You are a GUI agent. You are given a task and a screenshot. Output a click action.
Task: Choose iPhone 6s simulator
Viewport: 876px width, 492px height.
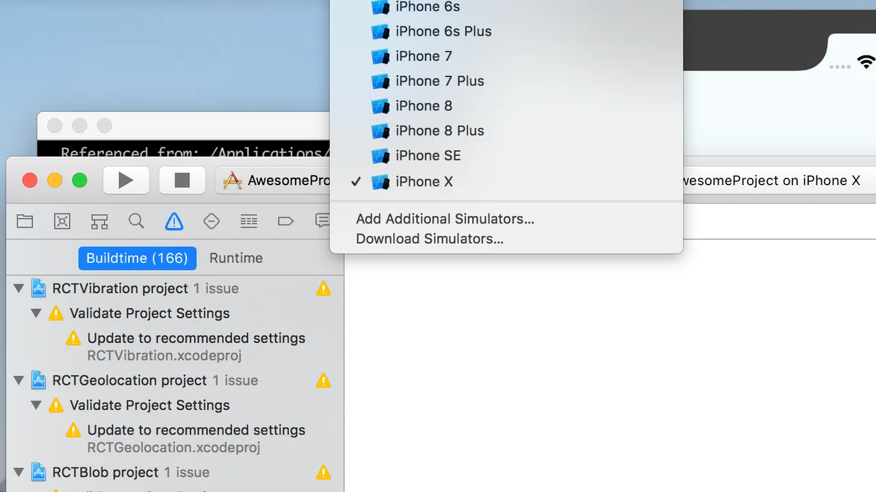[506, 8]
